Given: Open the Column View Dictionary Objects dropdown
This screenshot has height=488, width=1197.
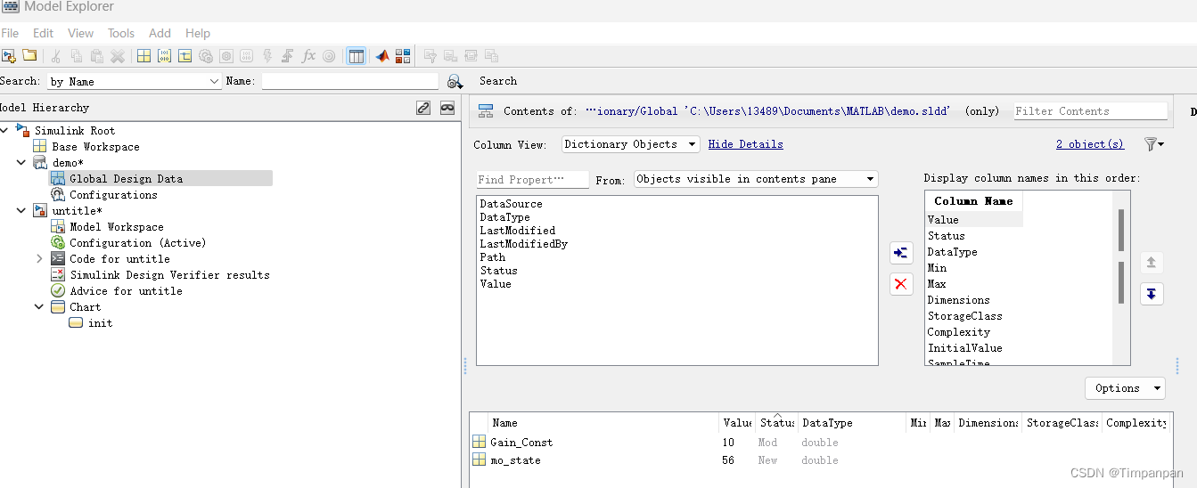Looking at the screenshot, I should [x=632, y=144].
